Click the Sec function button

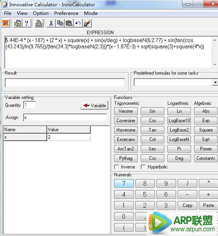(153, 149)
